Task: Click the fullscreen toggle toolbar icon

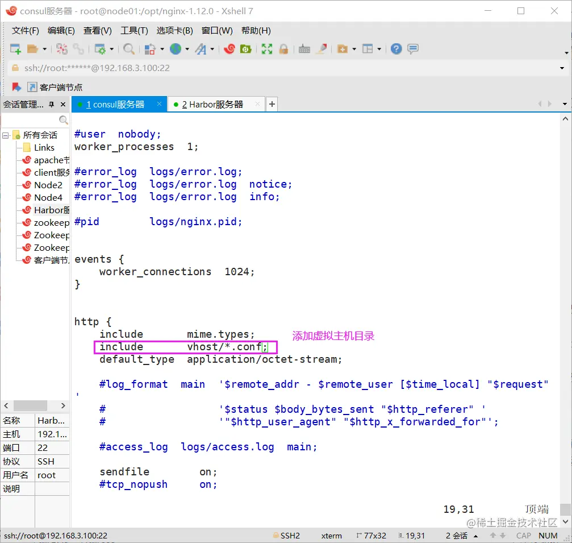Action: pyautogui.click(x=267, y=49)
